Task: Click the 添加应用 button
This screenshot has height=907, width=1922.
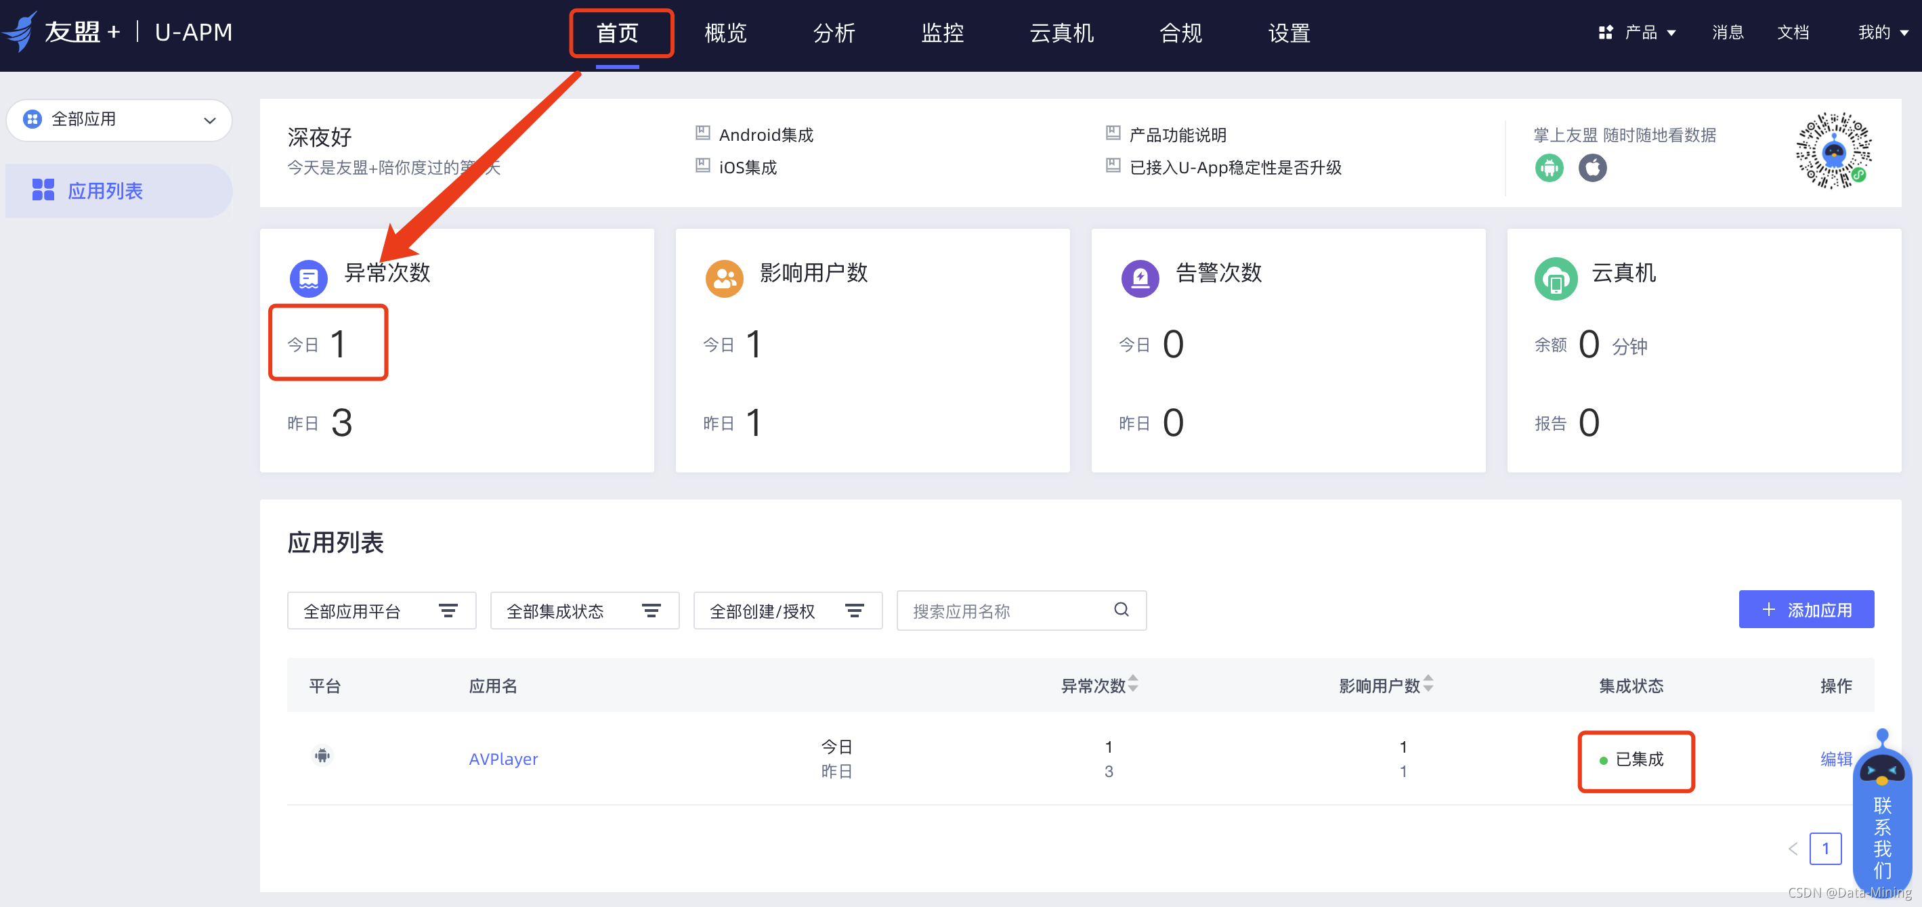Action: point(1806,609)
